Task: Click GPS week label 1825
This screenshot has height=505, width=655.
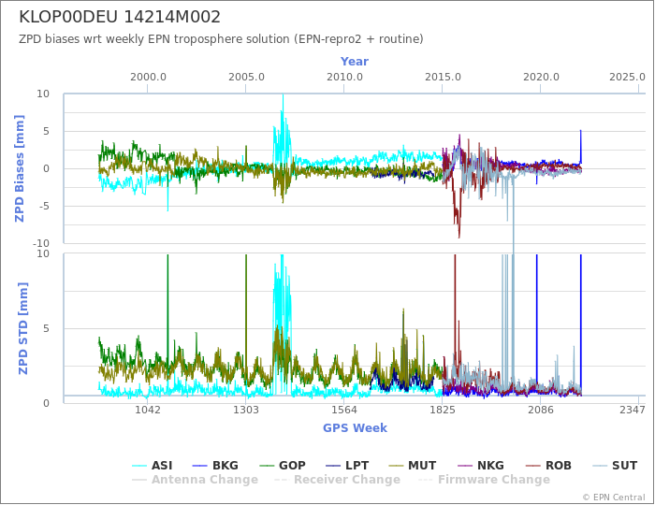Action: click(443, 410)
